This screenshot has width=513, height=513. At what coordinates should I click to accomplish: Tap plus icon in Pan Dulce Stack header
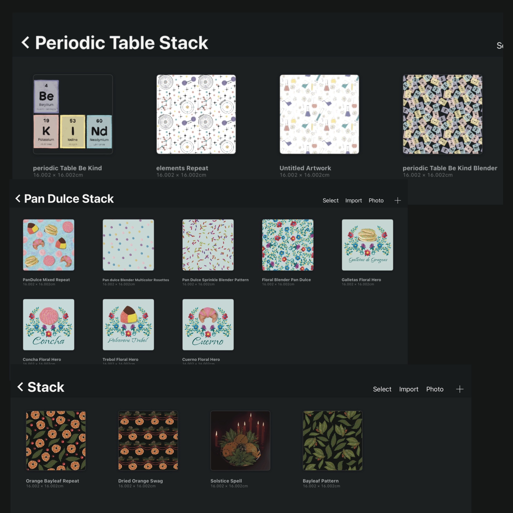coord(398,201)
